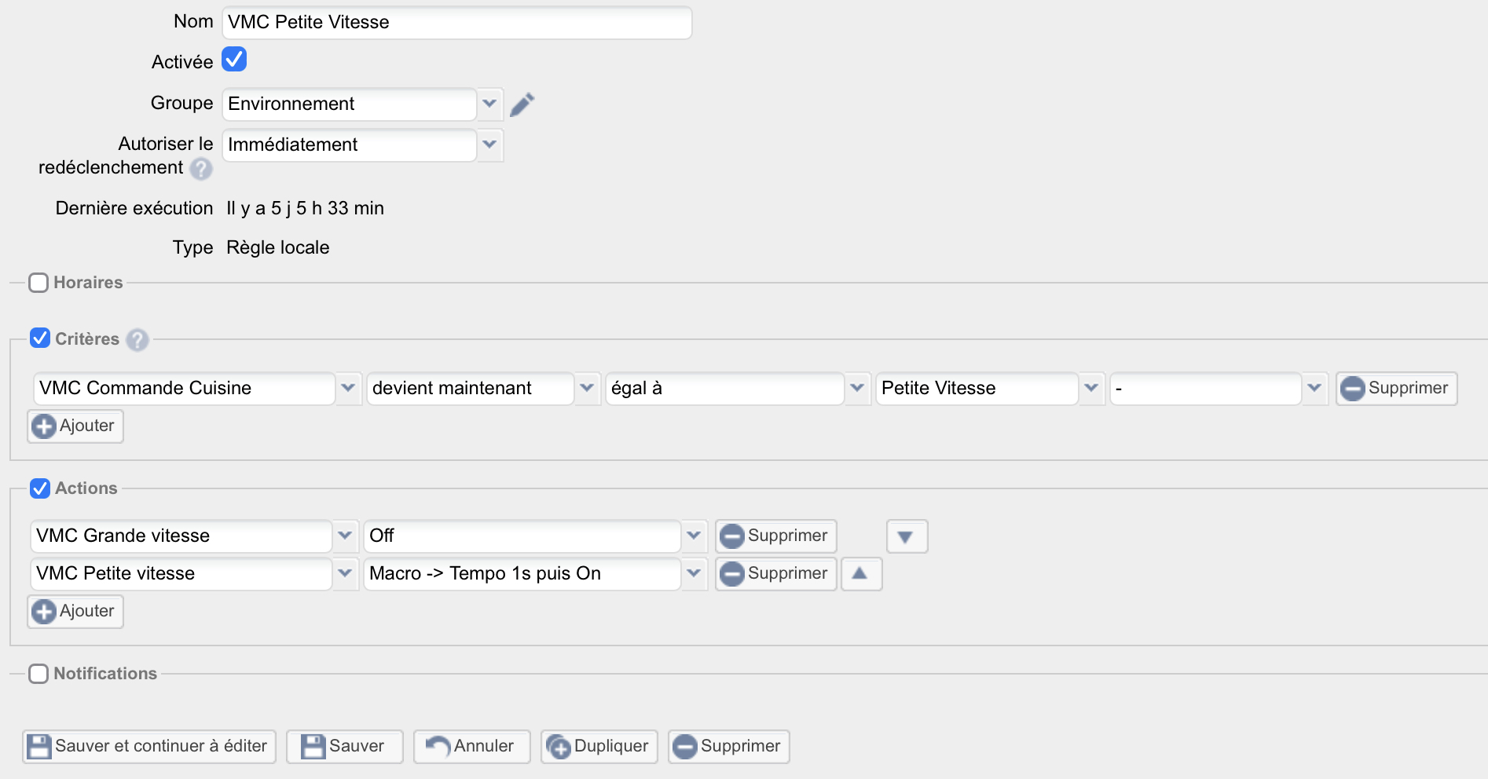1488x779 pixels.
Task: Move VMC Petite vitesse action up
Action: point(860,574)
